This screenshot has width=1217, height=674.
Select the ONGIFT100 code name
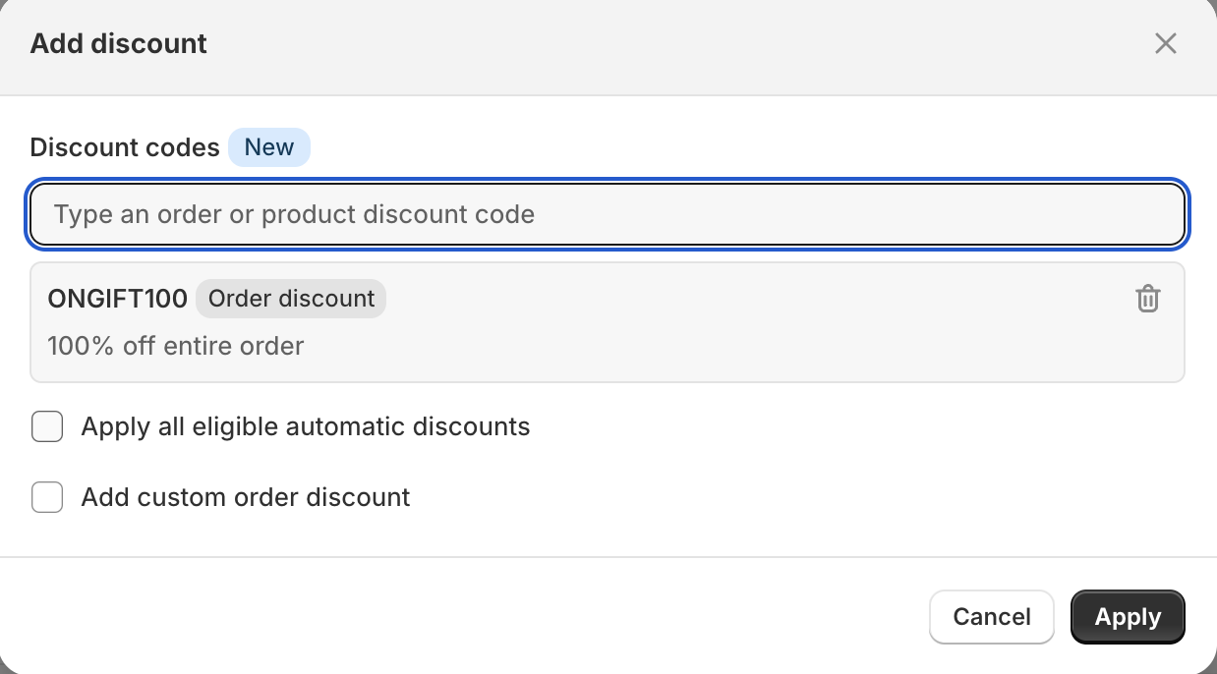(117, 299)
